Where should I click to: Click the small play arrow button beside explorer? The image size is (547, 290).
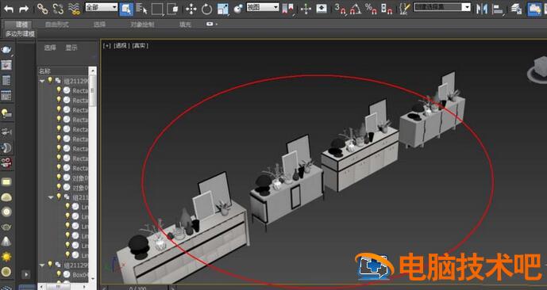point(26,275)
